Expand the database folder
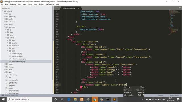182x102 pixels. pyautogui.click(x=4, y=22)
